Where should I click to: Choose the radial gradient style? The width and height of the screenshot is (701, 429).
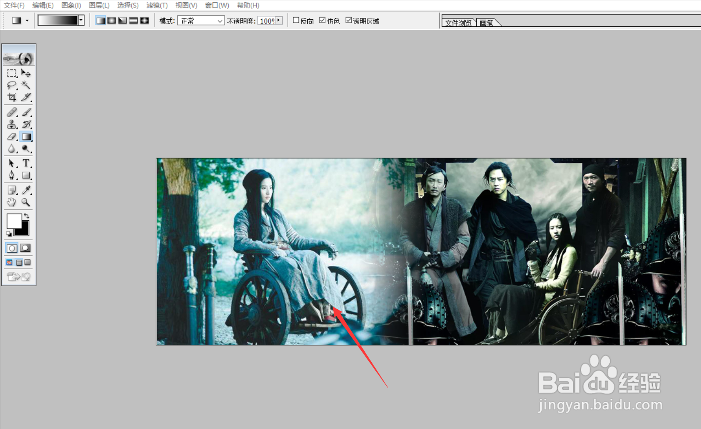111,21
